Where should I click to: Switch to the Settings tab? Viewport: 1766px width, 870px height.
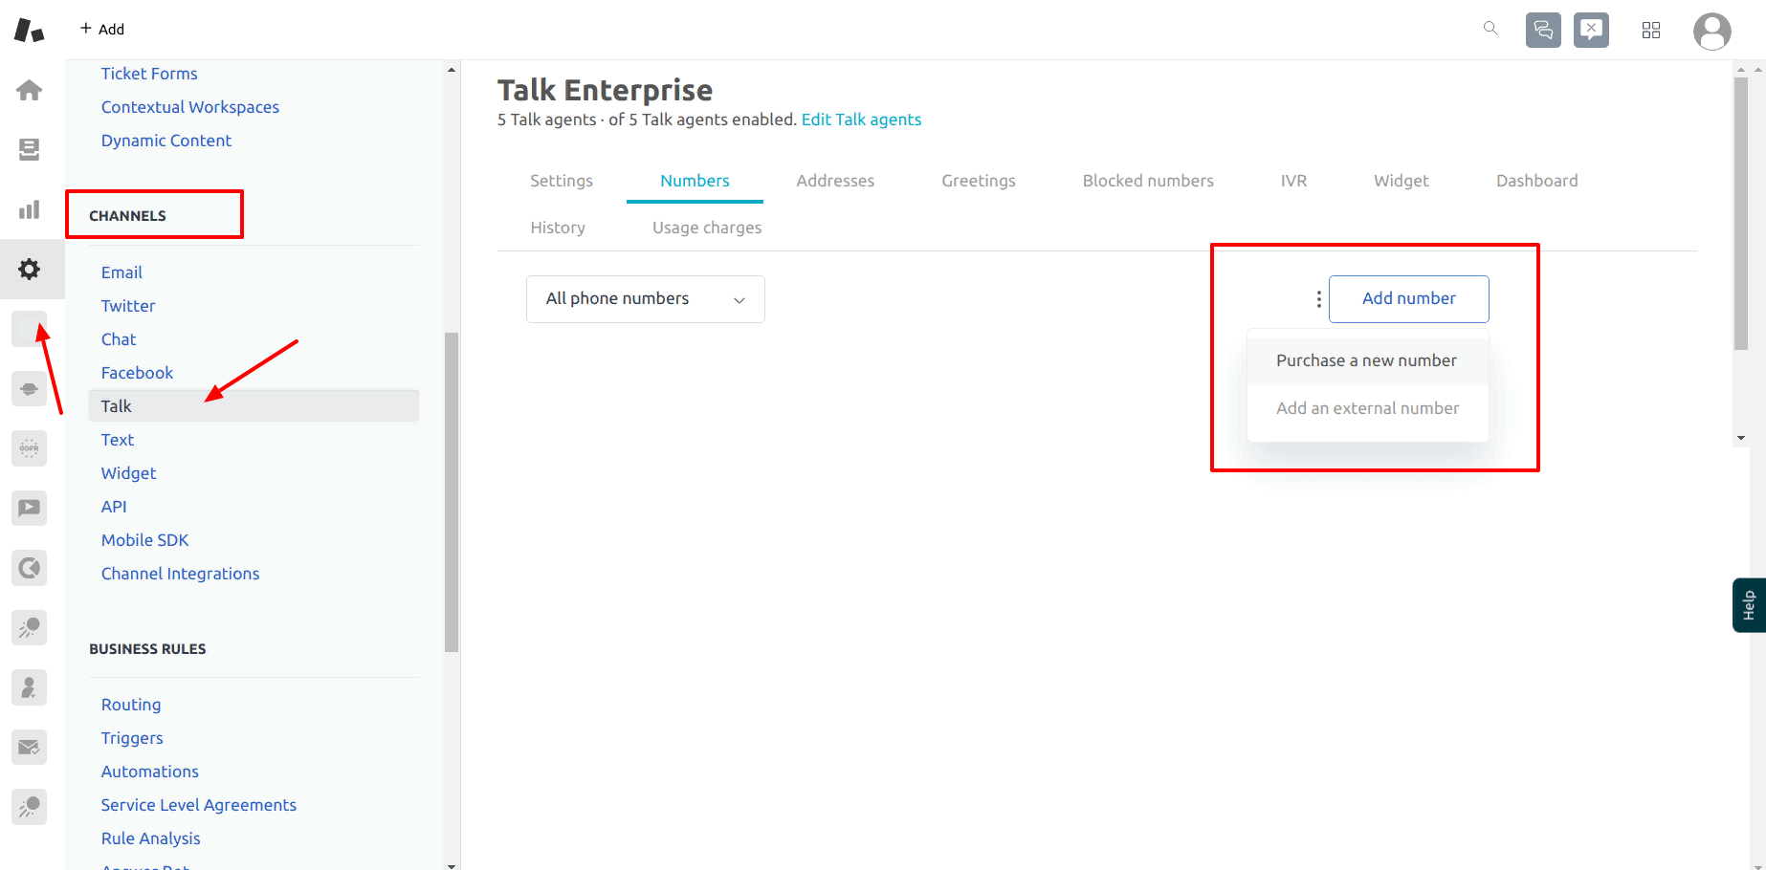[562, 181]
